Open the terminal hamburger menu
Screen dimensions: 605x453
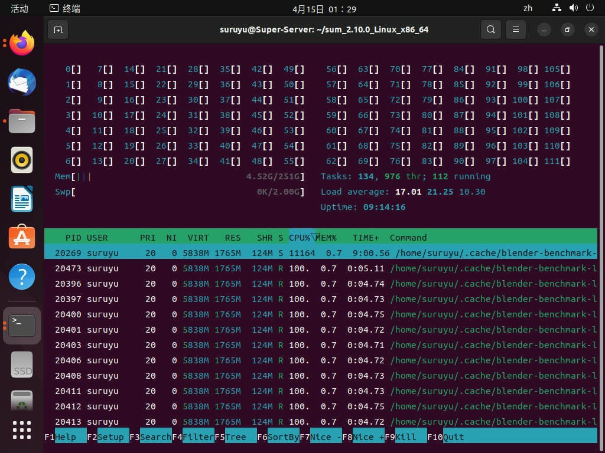(515, 29)
